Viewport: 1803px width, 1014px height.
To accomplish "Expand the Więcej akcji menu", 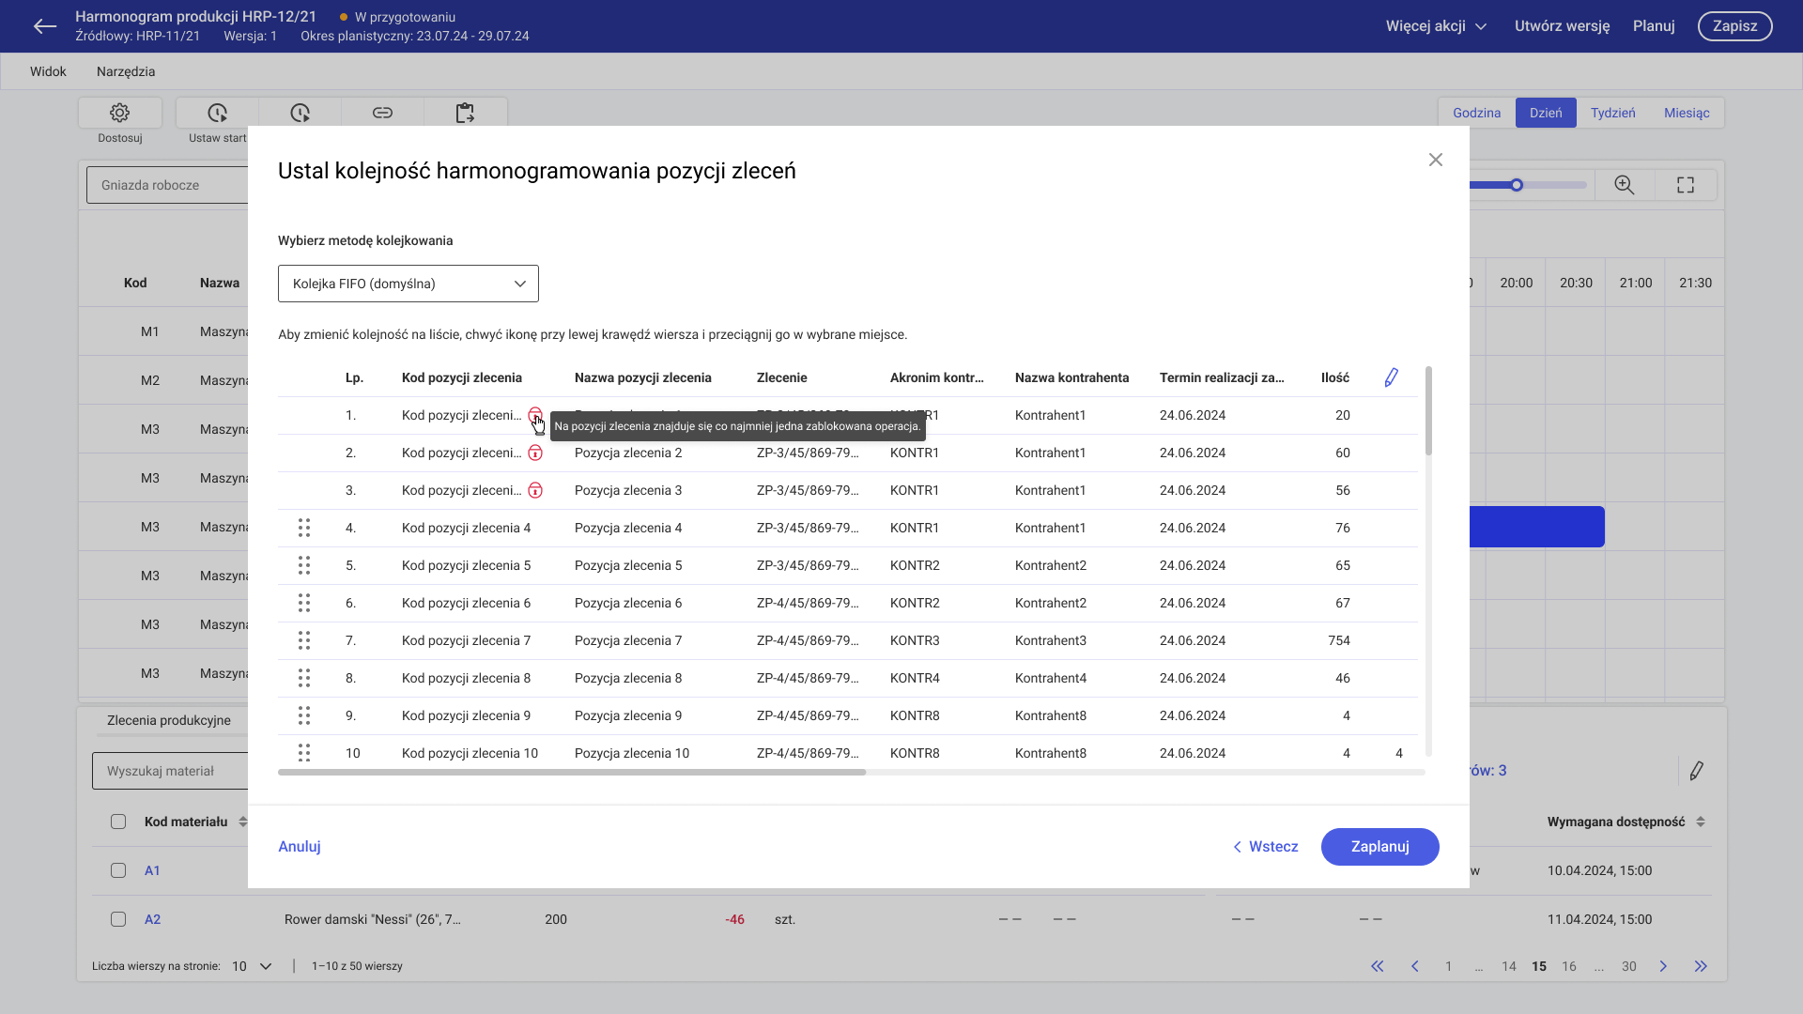I will pyautogui.click(x=1436, y=26).
